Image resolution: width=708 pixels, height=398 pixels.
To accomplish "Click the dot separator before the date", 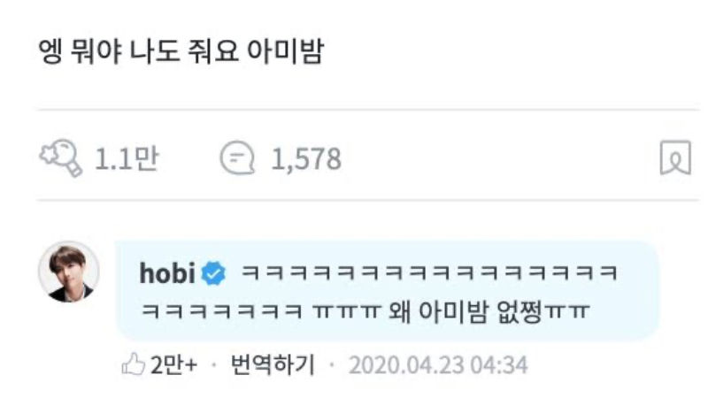I will coord(332,364).
